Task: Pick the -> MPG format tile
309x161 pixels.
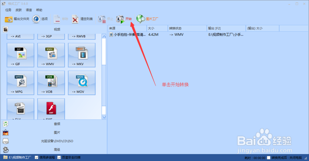Action: point(20,83)
